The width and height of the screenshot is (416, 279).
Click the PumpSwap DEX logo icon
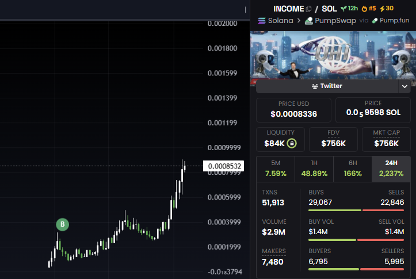(308, 20)
